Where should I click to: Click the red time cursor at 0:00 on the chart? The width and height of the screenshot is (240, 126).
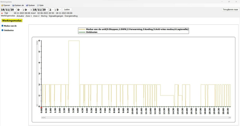41,107
